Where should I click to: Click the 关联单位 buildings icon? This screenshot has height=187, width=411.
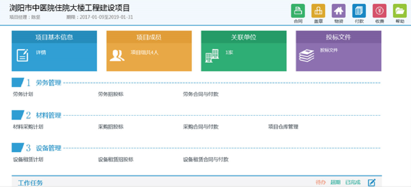click(212, 56)
